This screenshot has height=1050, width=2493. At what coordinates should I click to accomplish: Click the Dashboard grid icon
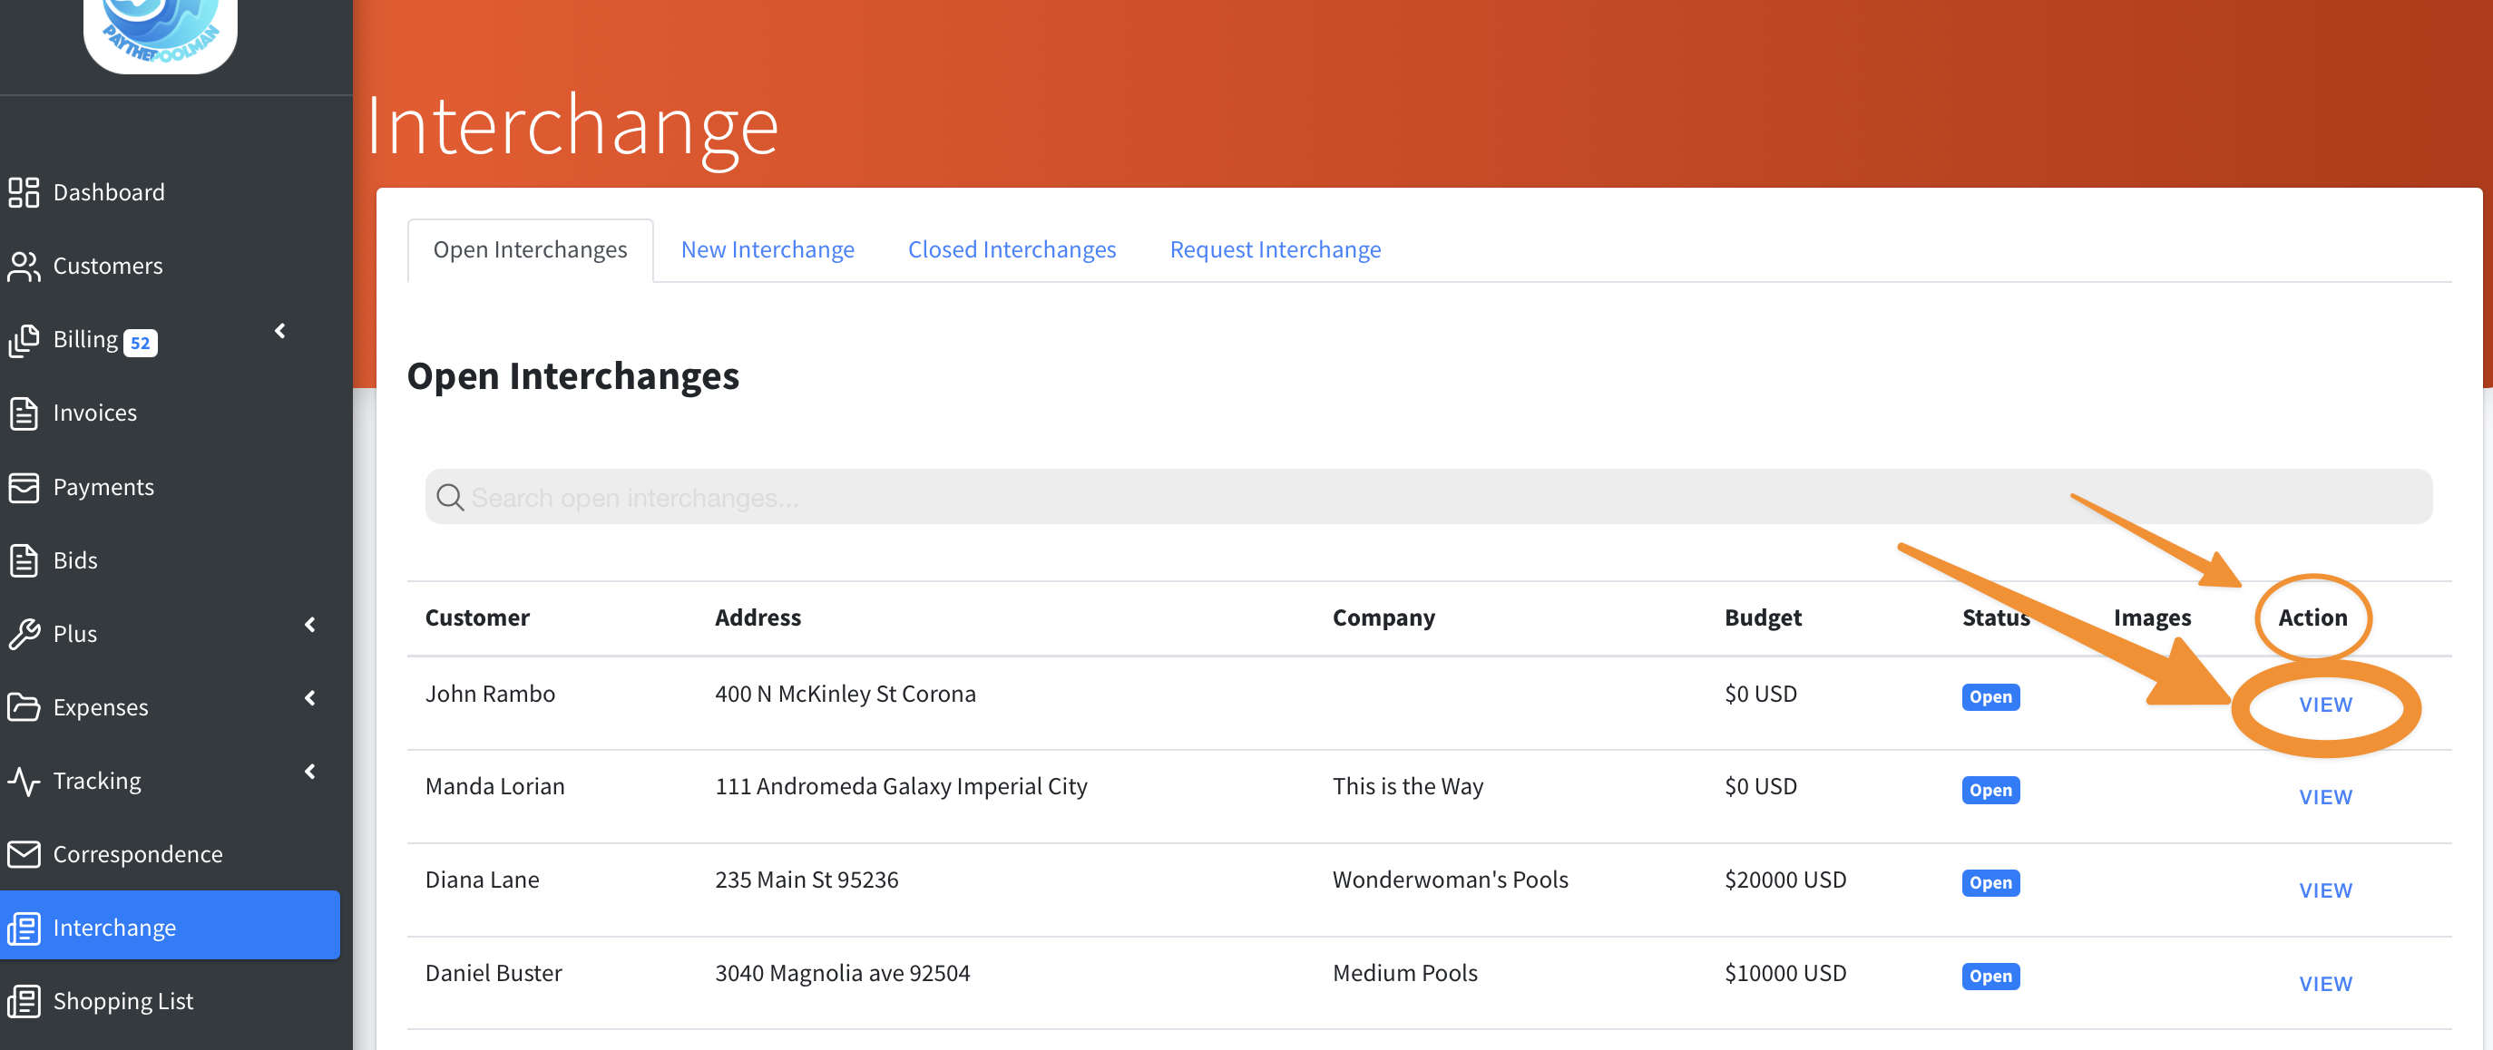pyautogui.click(x=24, y=192)
